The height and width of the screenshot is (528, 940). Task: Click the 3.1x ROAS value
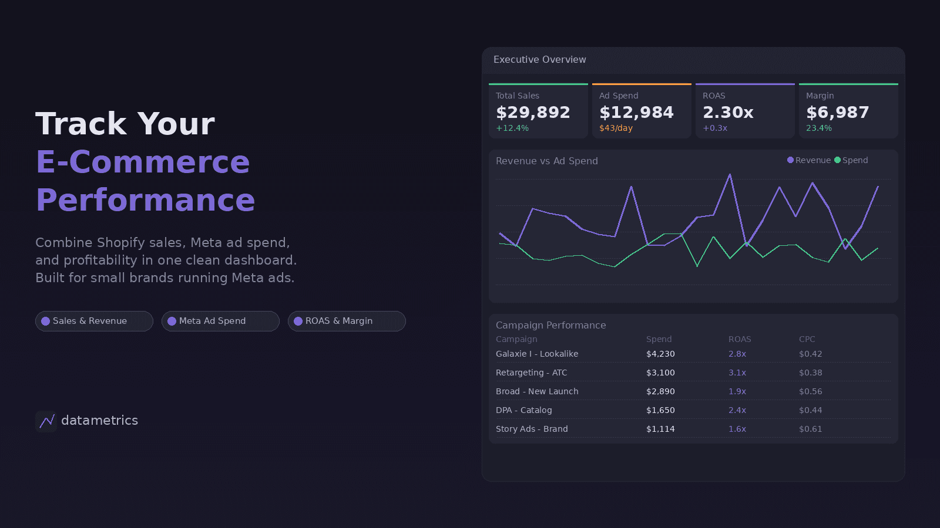tap(737, 373)
